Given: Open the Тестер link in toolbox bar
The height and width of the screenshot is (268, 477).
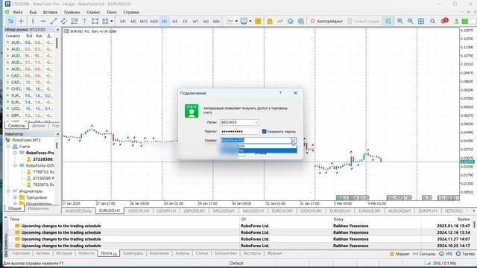Looking at the screenshot, I should pos(465,254).
